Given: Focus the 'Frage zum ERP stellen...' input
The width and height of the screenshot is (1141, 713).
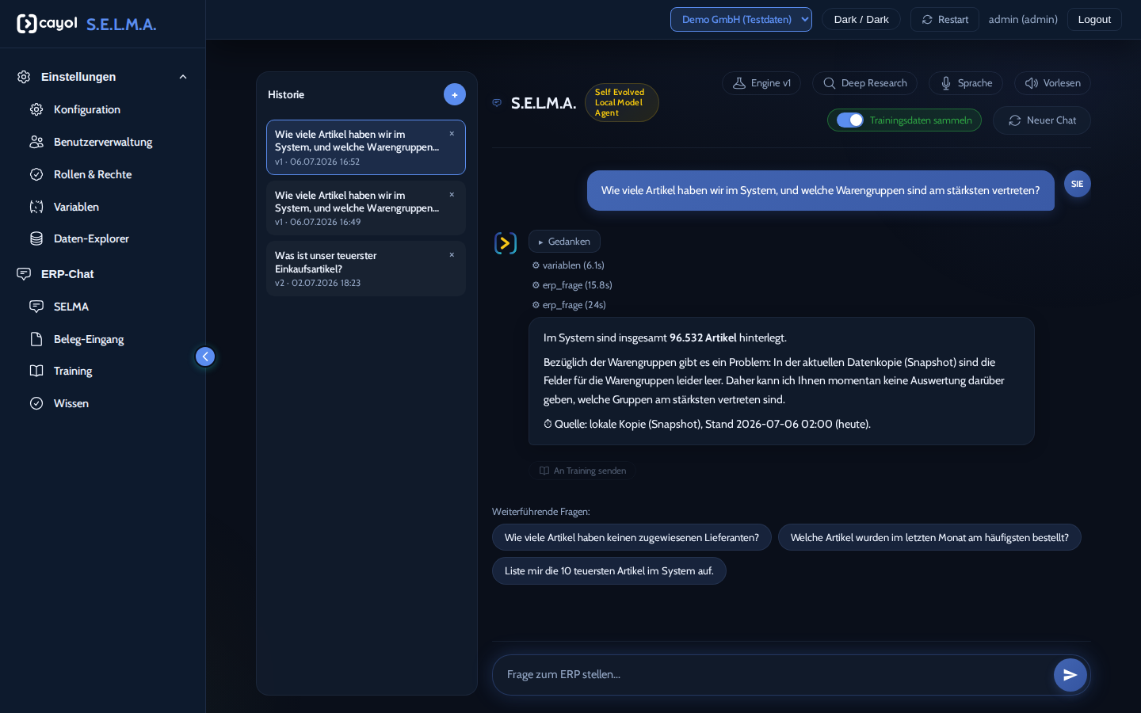Looking at the screenshot, I should (x=773, y=675).
